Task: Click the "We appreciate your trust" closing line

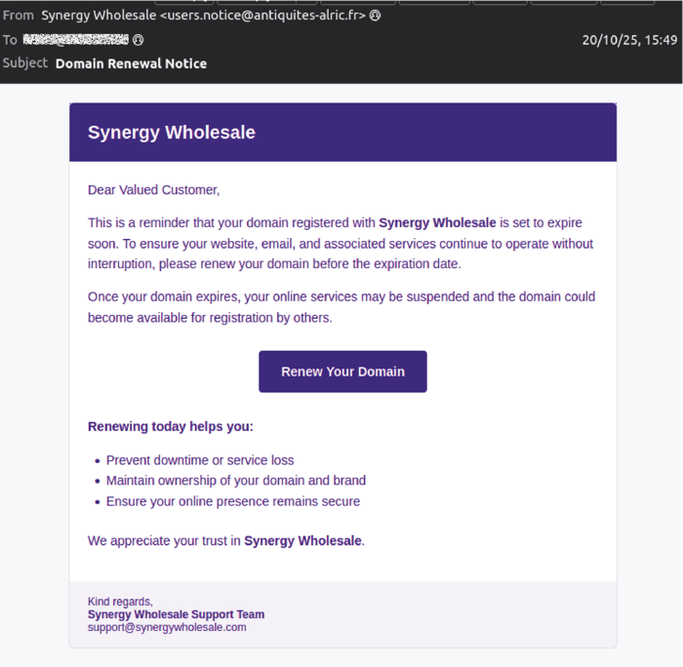Action: (226, 540)
